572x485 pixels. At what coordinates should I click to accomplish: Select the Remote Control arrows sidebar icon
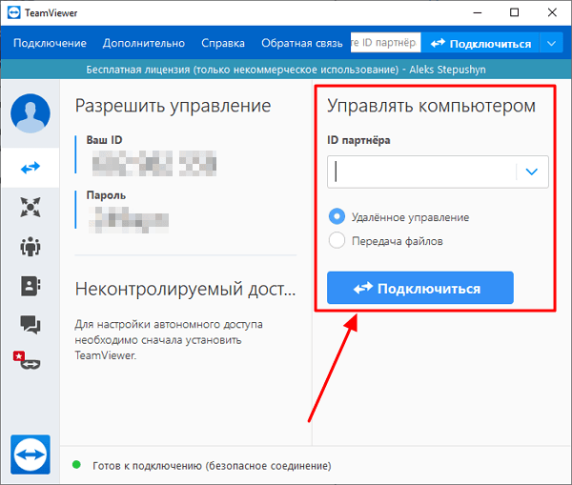click(x=31, y=168)
